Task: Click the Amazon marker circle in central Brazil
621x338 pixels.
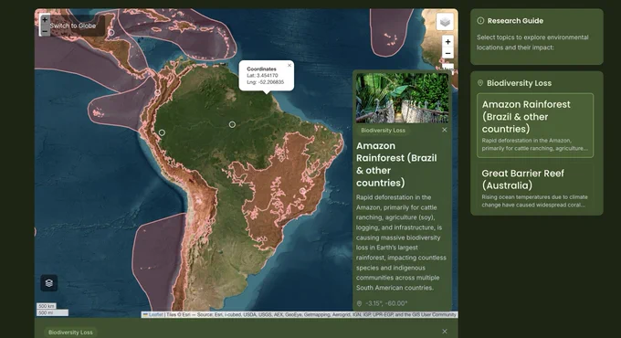Action: 232,124
